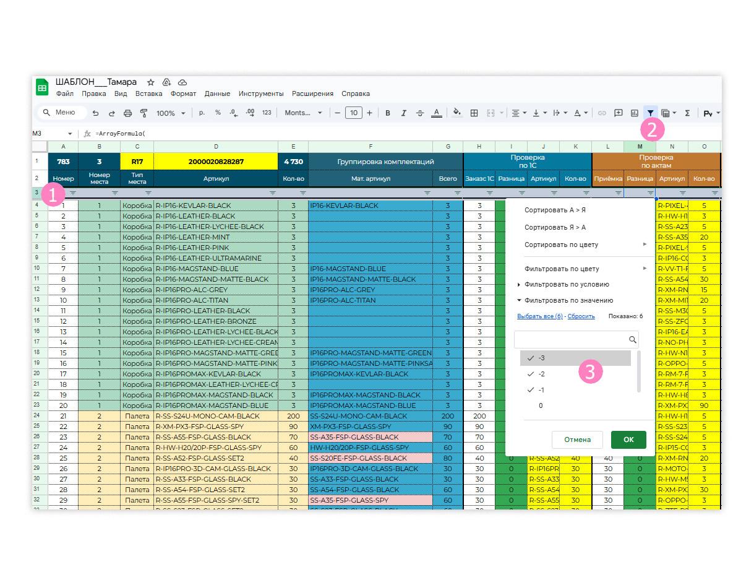Open the Данные menu
This screenshot has width=754, height=585.
coord(217,93)
